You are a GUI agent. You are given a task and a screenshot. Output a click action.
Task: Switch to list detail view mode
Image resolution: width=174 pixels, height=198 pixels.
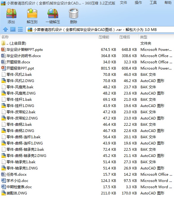click(x=20, y=29)
